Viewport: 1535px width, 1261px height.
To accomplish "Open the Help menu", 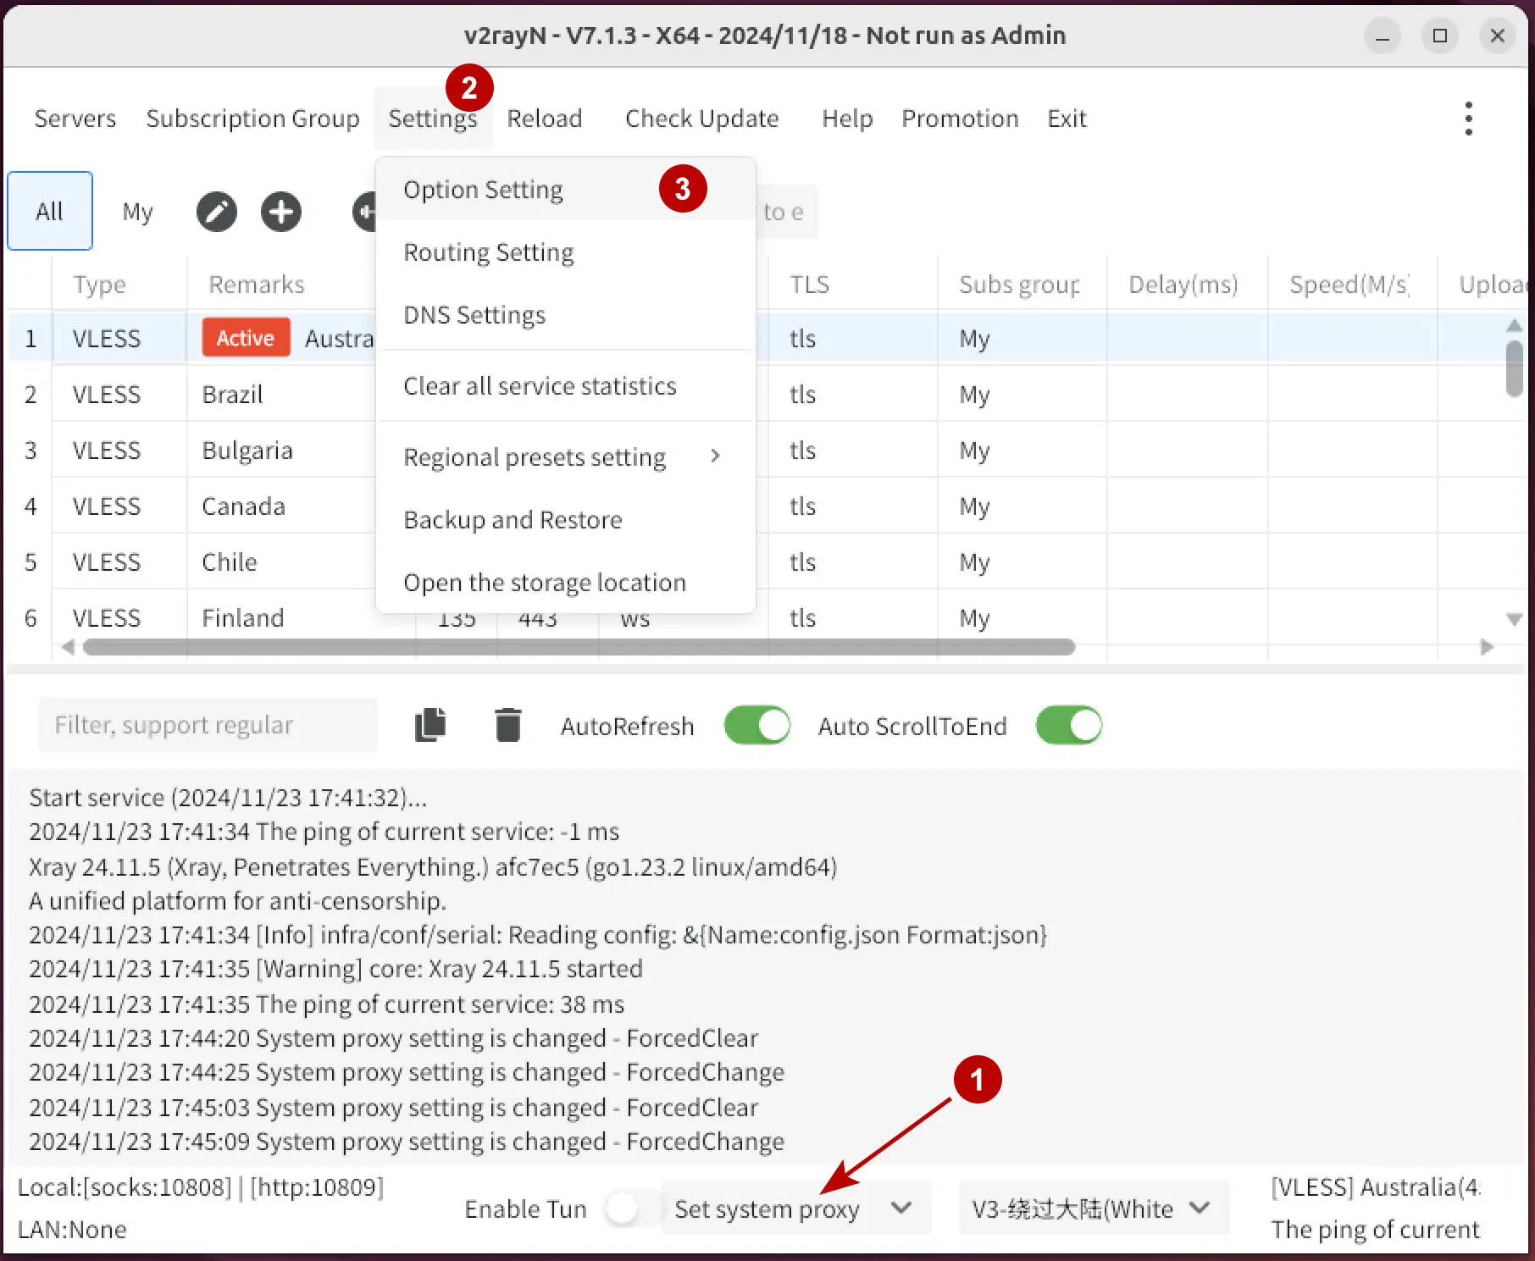I will pyautogui.click(x=847, y=119).
